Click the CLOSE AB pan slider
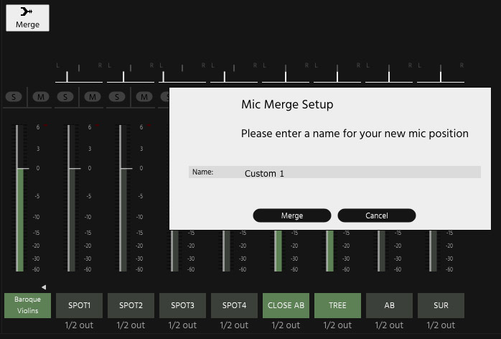The image size is (501, 339). tap(286, 76)
